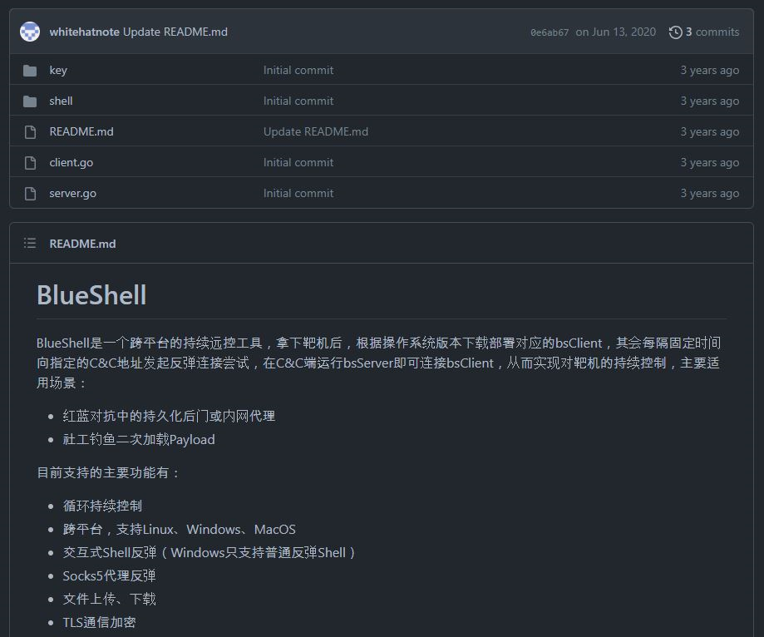Click the whitehatnote avatar image
764x637 pixels.
click(31, 32)
